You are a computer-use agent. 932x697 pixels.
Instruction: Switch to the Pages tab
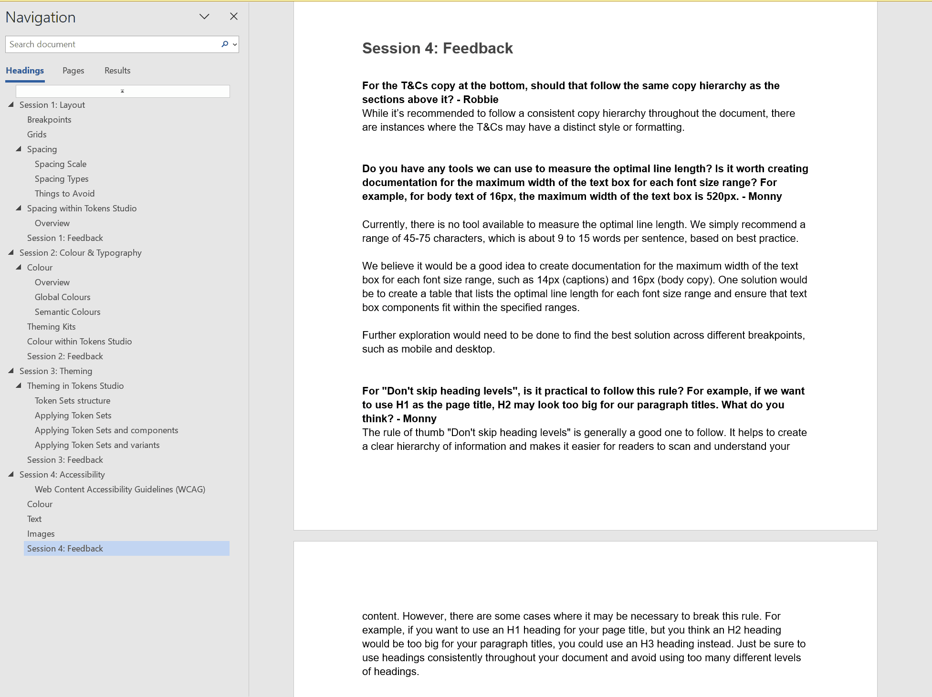point(73,71)
